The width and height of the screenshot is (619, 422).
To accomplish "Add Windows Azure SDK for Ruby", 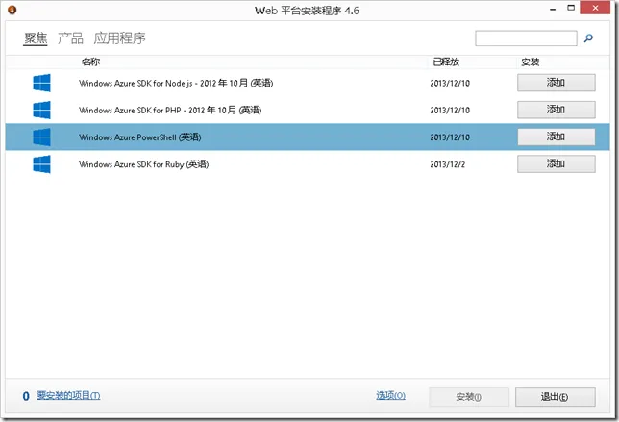I will [557, 163].
